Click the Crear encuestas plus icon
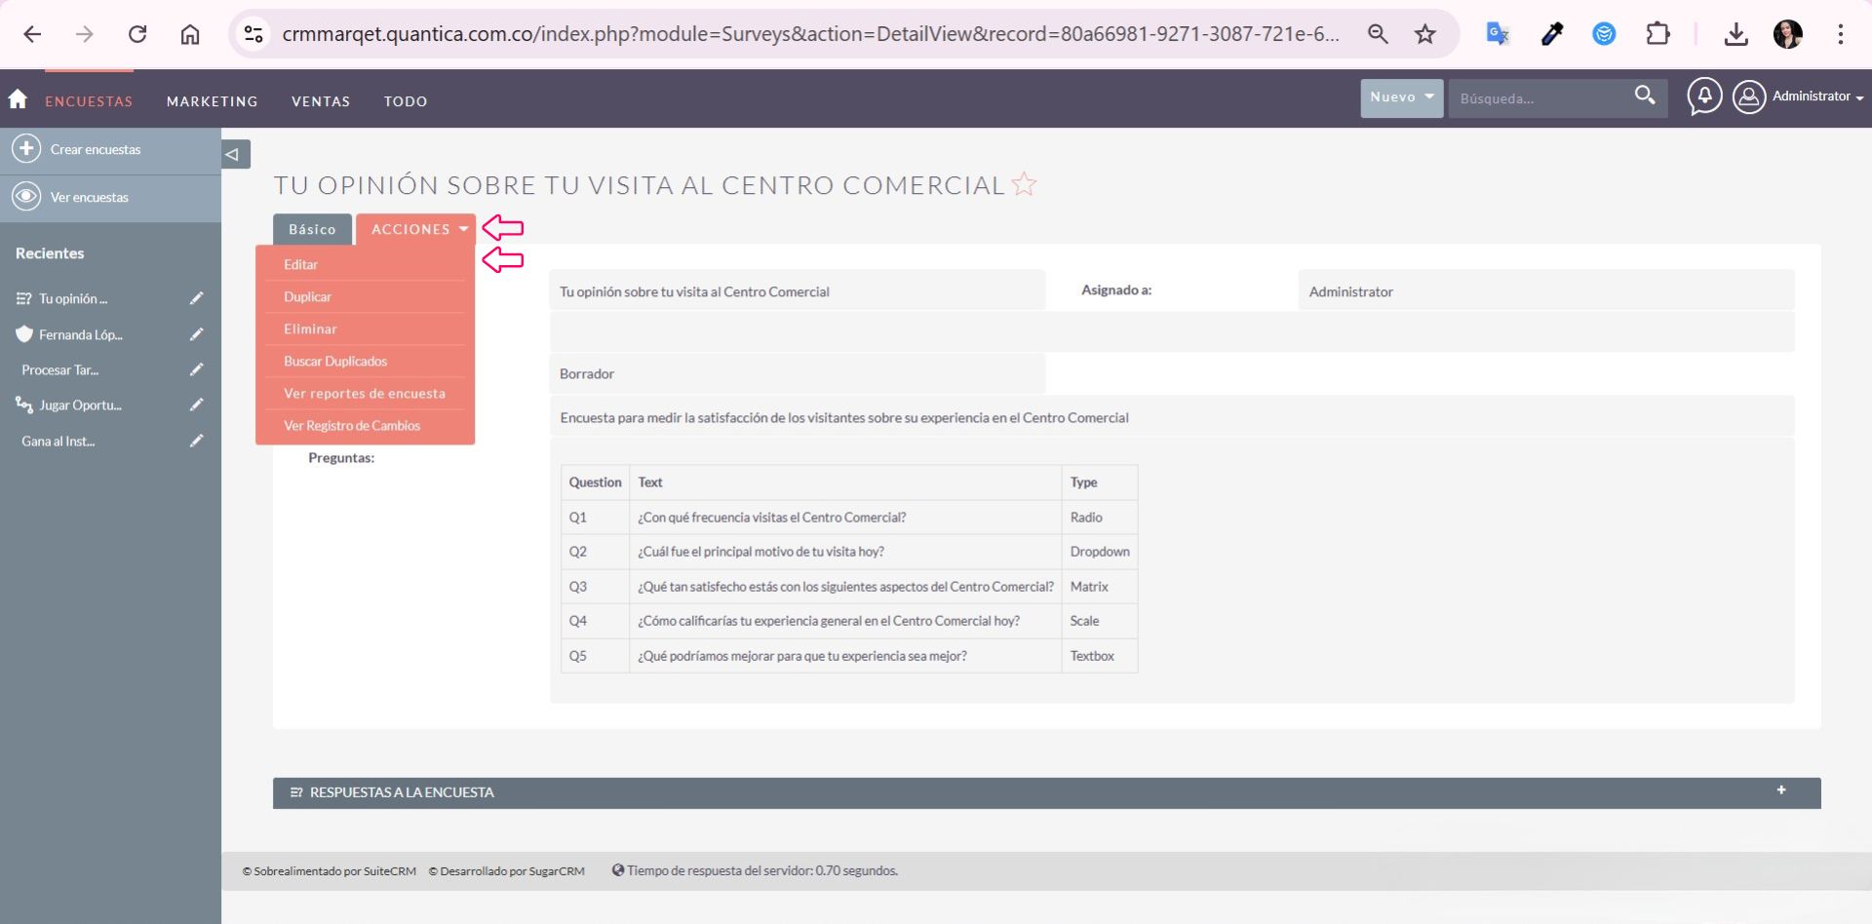This screenshot has height=924, width=1872. 26,149
